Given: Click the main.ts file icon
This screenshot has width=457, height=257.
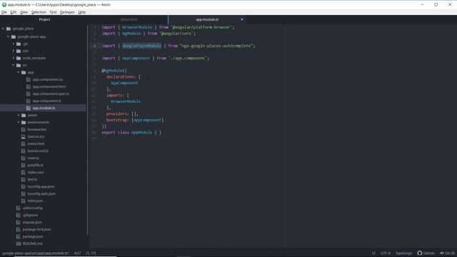Looking at the screenshot, I should 24,158.
